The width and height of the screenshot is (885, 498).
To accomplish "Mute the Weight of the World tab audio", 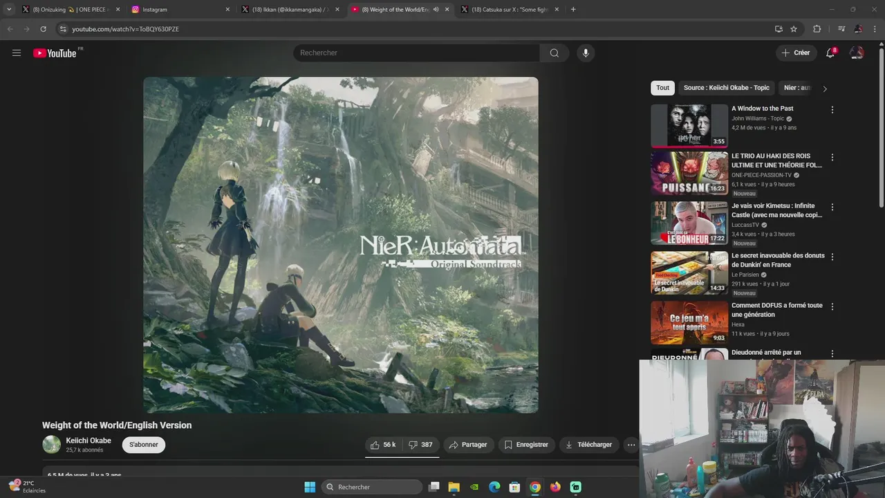I will pyautogui.click(x=436, y=10).
